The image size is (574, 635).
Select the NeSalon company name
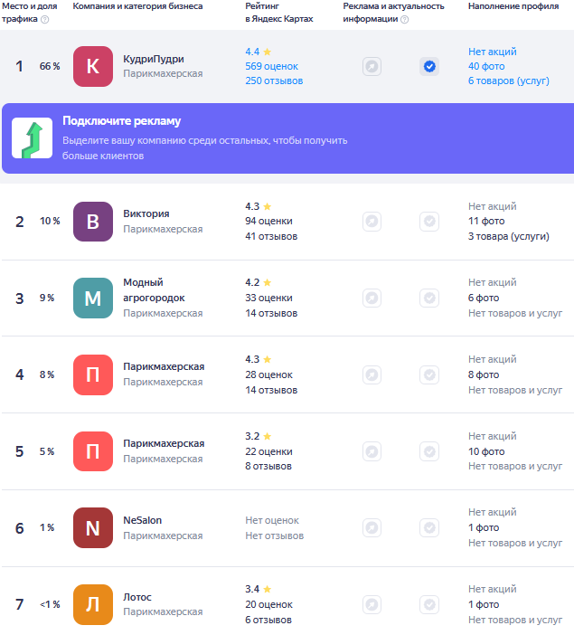coord(143,520)
